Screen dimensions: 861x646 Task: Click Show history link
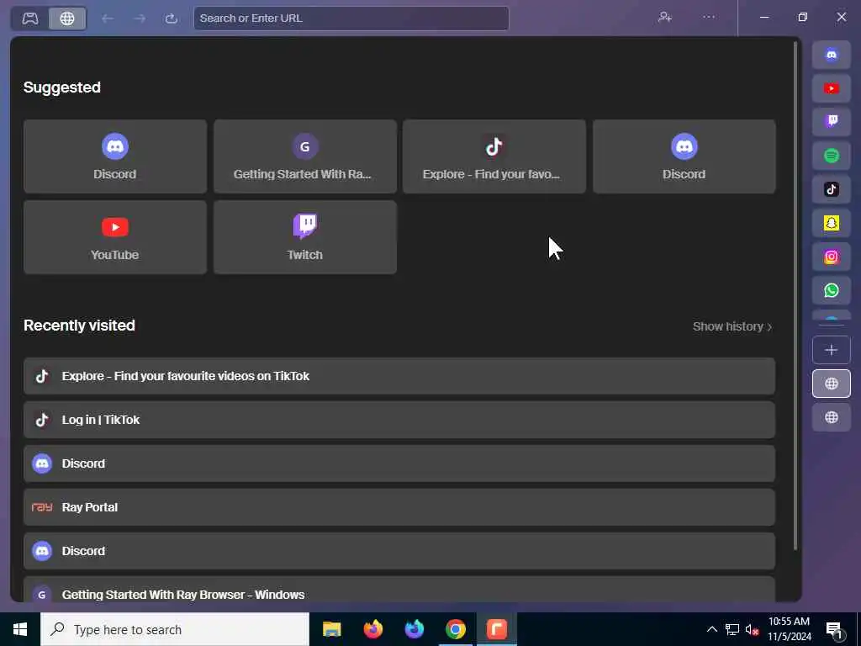(x=732, y=327)
